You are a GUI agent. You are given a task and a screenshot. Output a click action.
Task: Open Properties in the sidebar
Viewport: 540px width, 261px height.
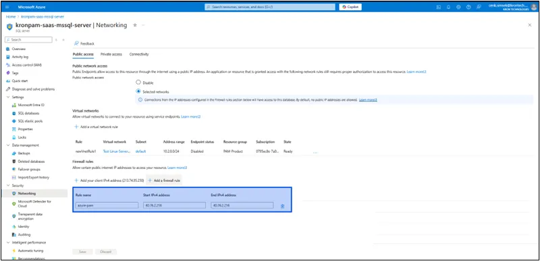(x=25, y=129)
